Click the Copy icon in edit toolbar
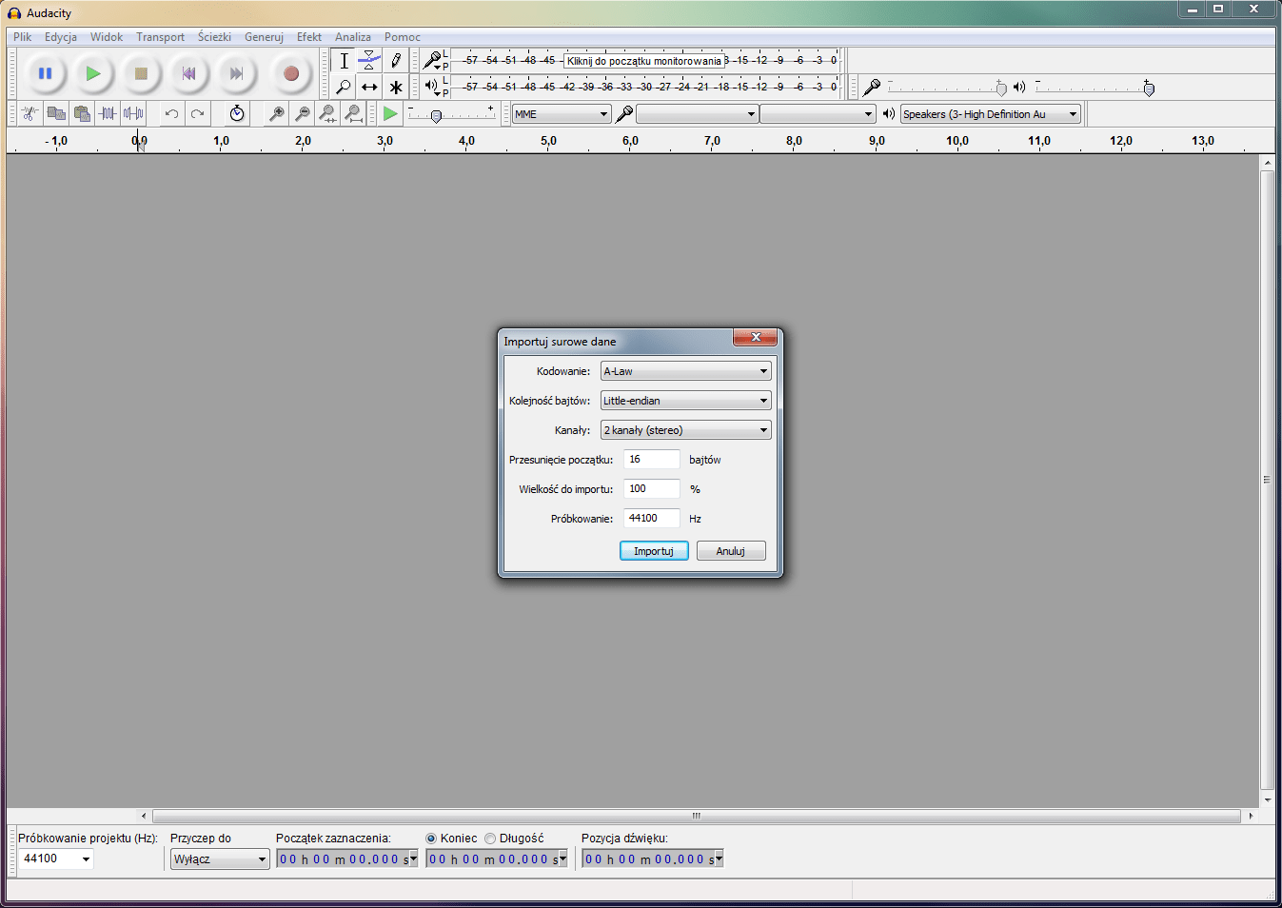 [56, 114]
